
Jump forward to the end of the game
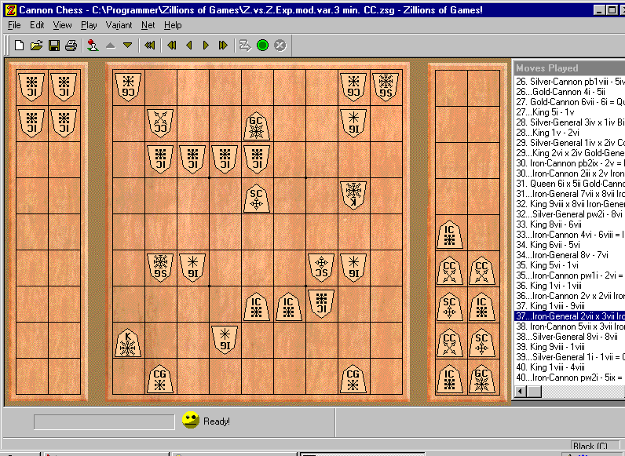[x=223, y=46]
